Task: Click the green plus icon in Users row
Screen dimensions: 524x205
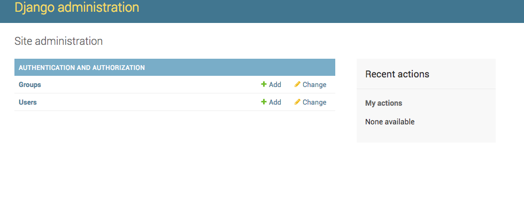Action: (264, 102)
